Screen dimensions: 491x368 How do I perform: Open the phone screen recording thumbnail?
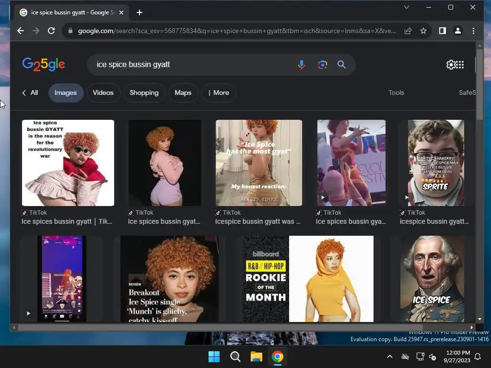tap(62, 278)
